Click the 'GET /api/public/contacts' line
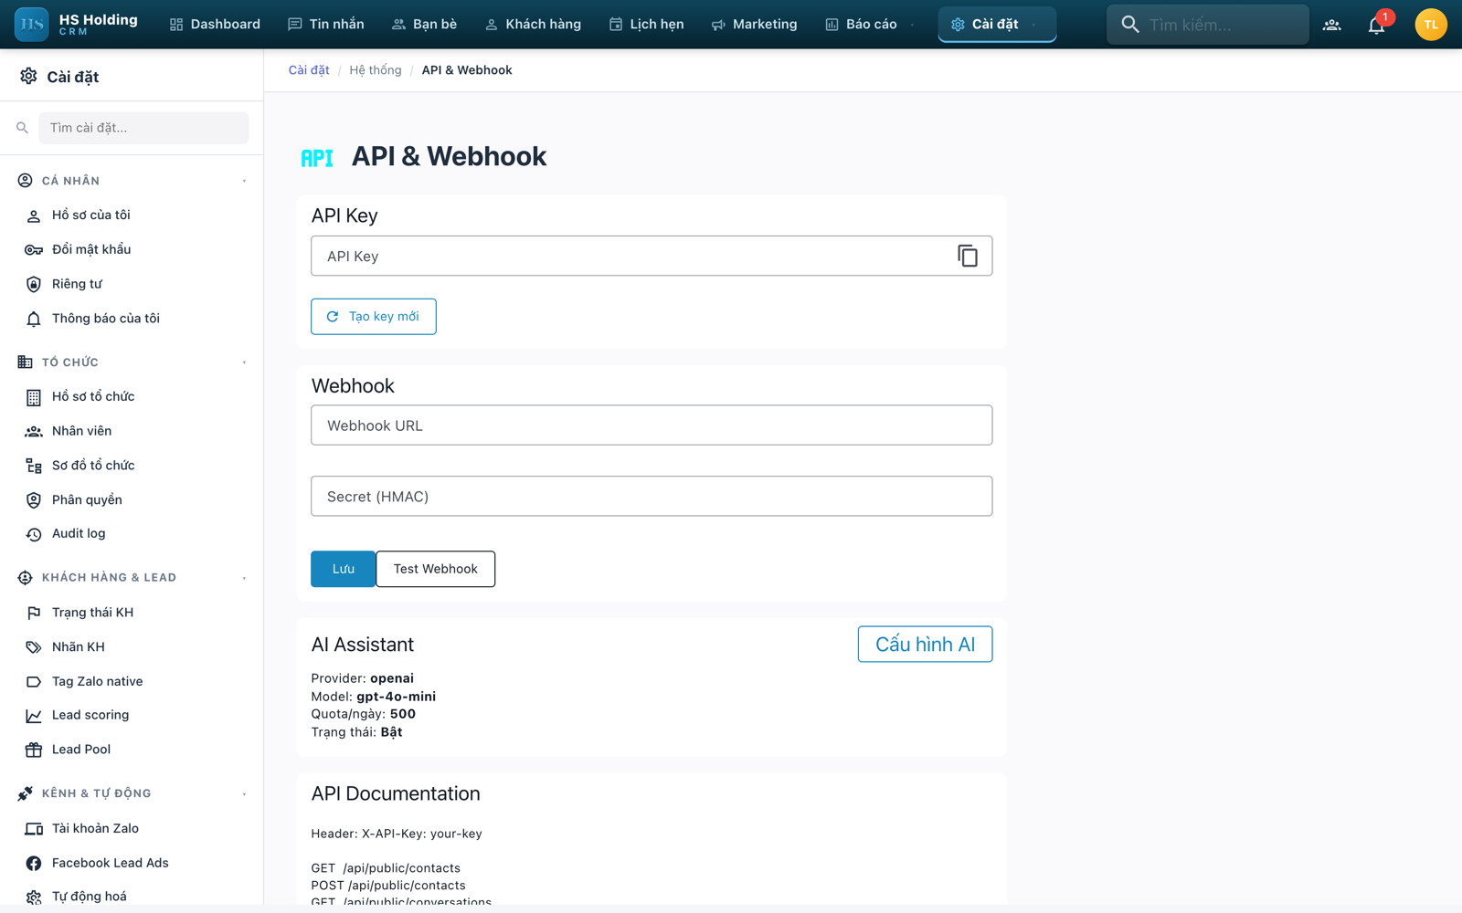 386,868
